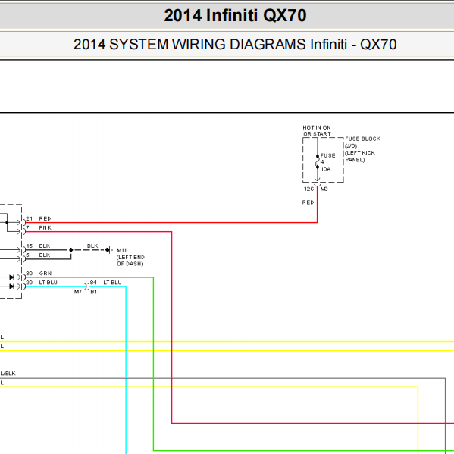
Task: Click the ground symbol next to M11
Action: pyautogui.click(x=109, y=249)
